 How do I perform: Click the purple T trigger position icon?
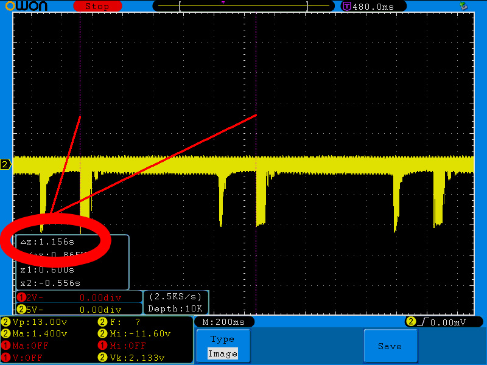(x=347, y=7)
